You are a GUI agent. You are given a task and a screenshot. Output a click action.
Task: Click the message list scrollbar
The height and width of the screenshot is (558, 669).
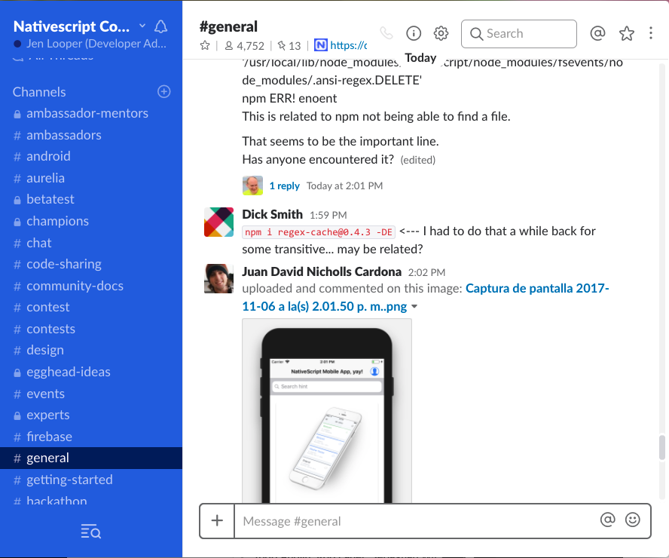tap(661, 448)
